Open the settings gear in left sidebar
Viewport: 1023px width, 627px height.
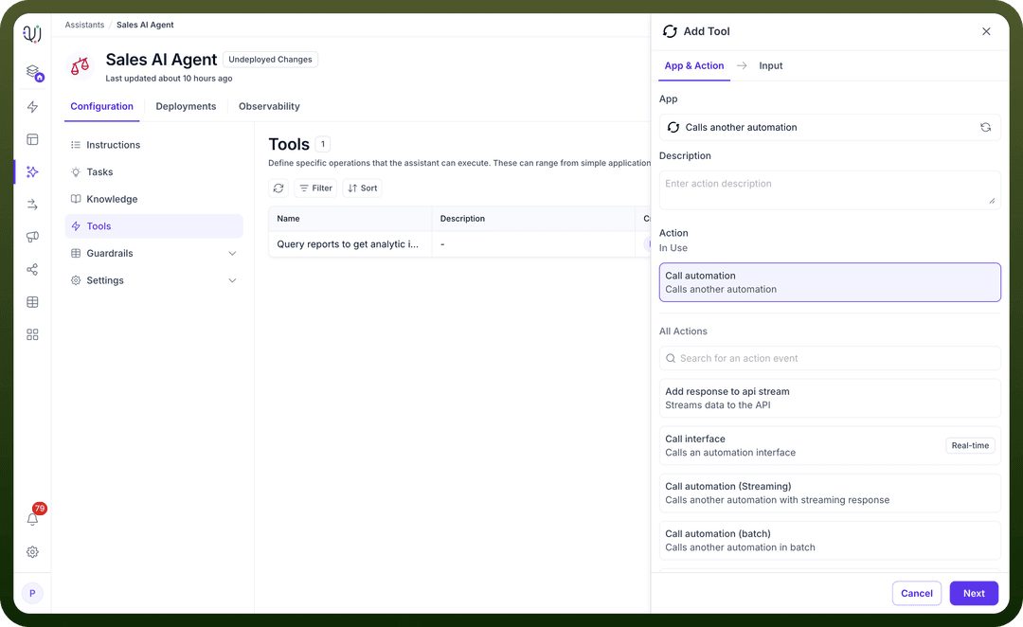tap(32, 552)
